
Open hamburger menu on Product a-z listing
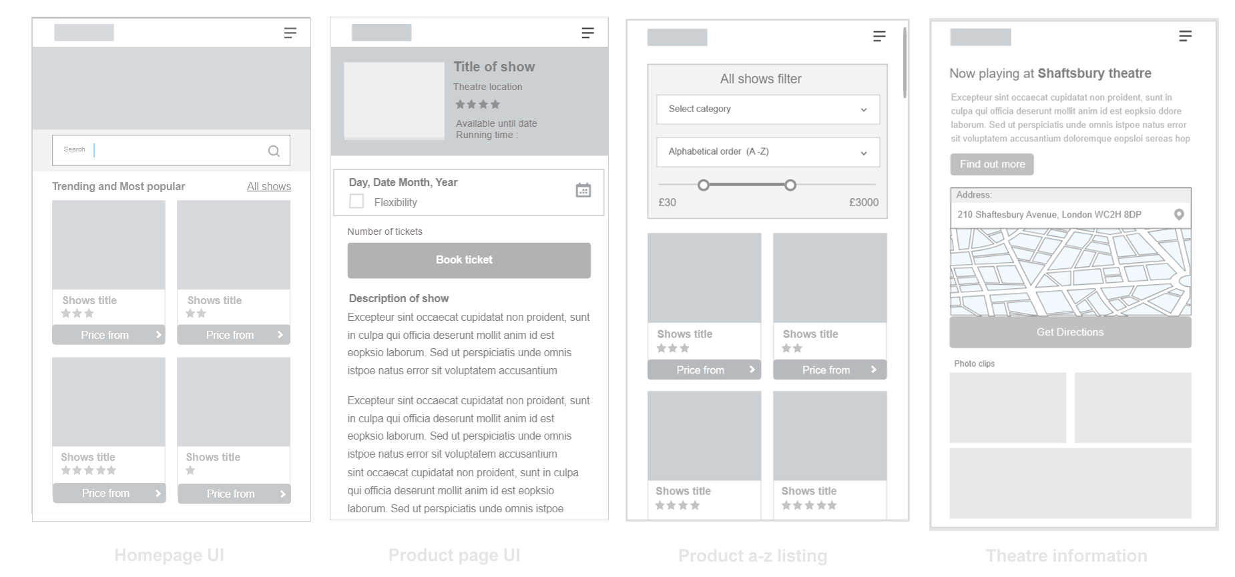(x=879, y=36)
